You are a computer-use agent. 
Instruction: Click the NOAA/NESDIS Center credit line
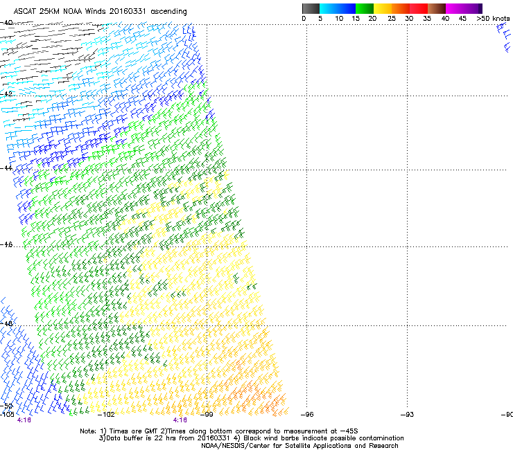click(x=299, y=446)
